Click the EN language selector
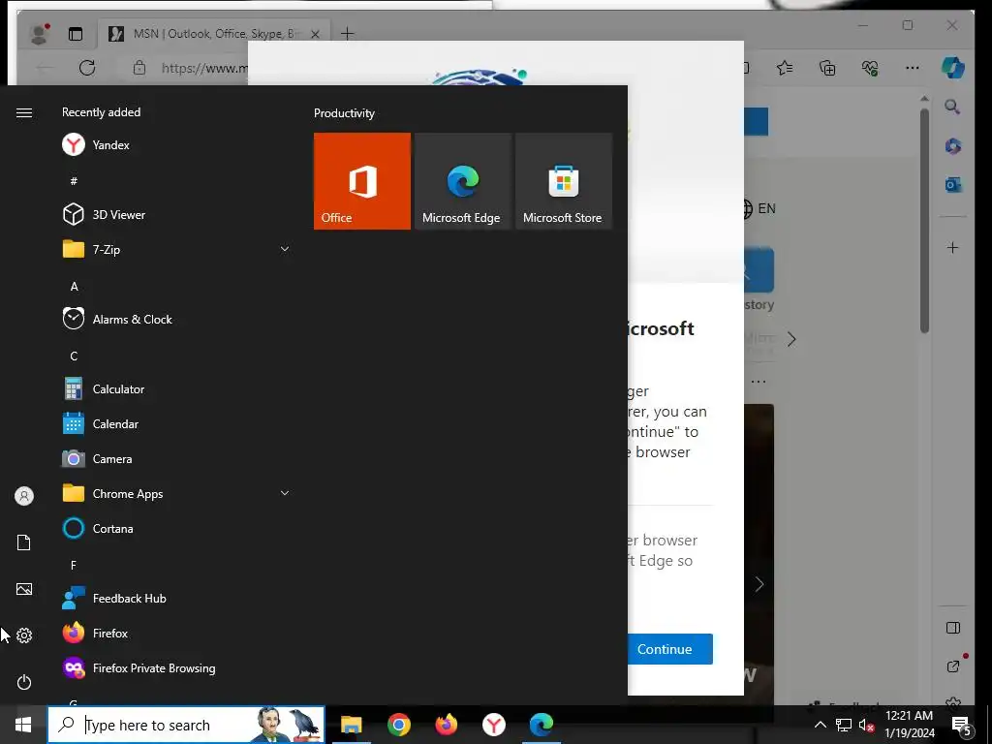Viewport: 992px width, 744px height. tap(759, 208)
